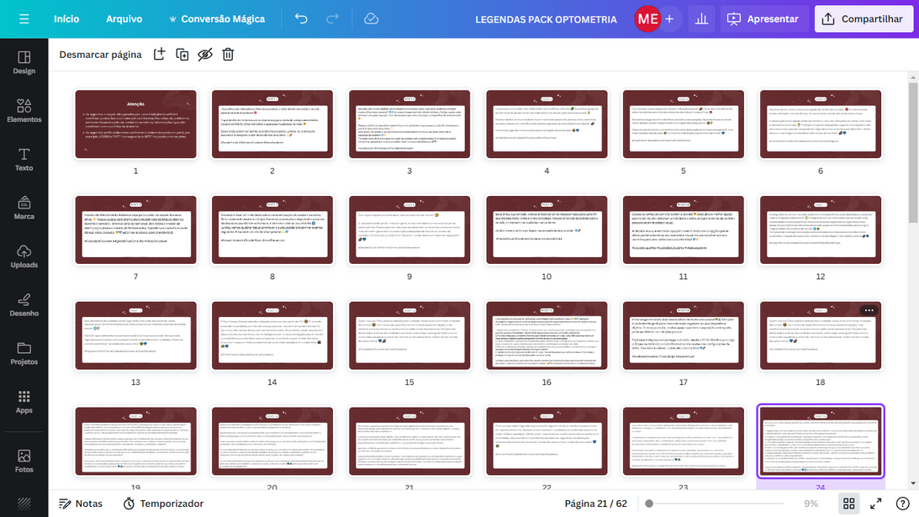Select page 13 thumbnail
Screen dimensions: 919x517
(135, 335)
